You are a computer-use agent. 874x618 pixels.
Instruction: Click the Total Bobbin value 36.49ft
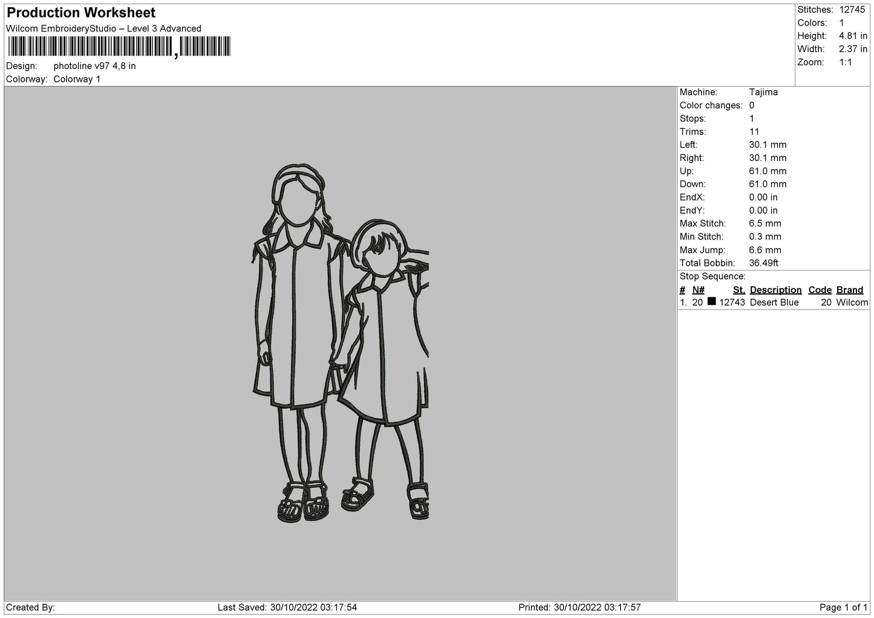coord(763,263)
